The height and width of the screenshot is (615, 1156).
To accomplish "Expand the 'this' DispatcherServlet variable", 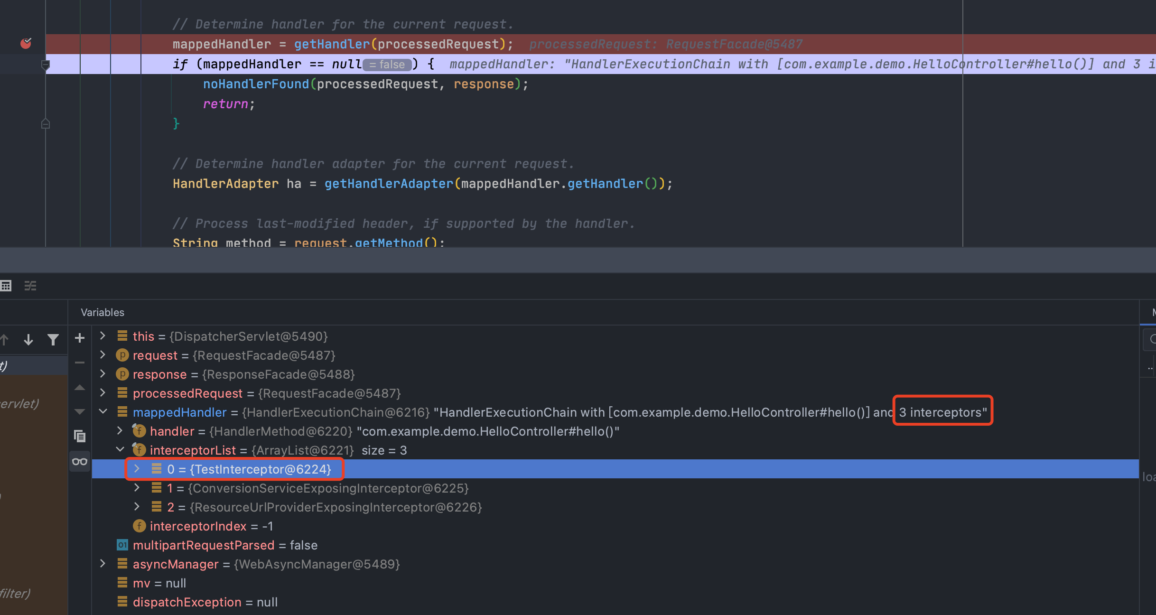I will (x=103, y=336).
